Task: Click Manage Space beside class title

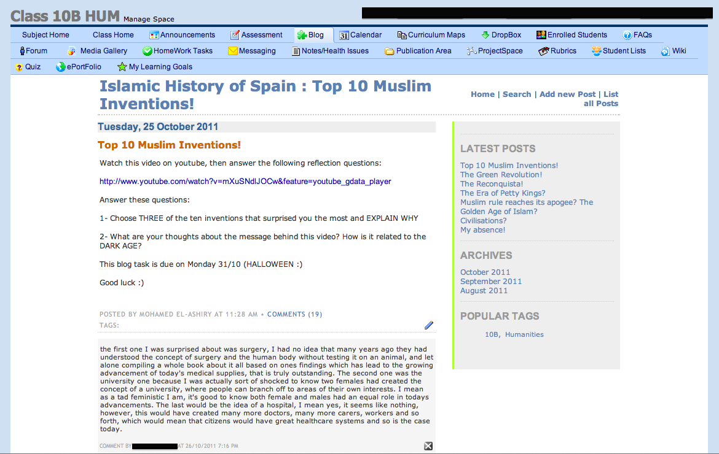Action: (x=149, y=19)
